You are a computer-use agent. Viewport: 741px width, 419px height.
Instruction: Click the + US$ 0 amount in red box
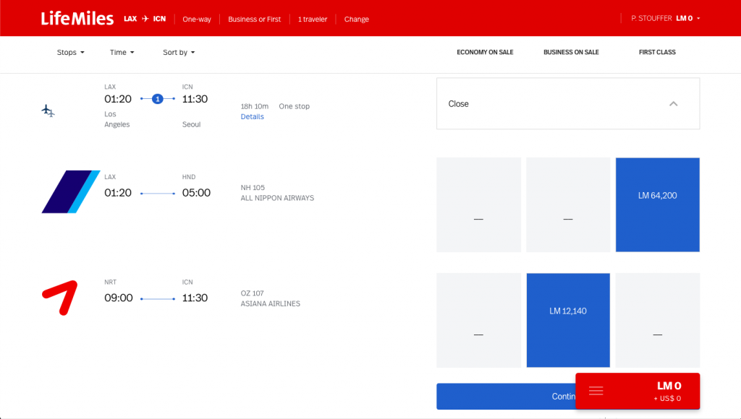667,398
